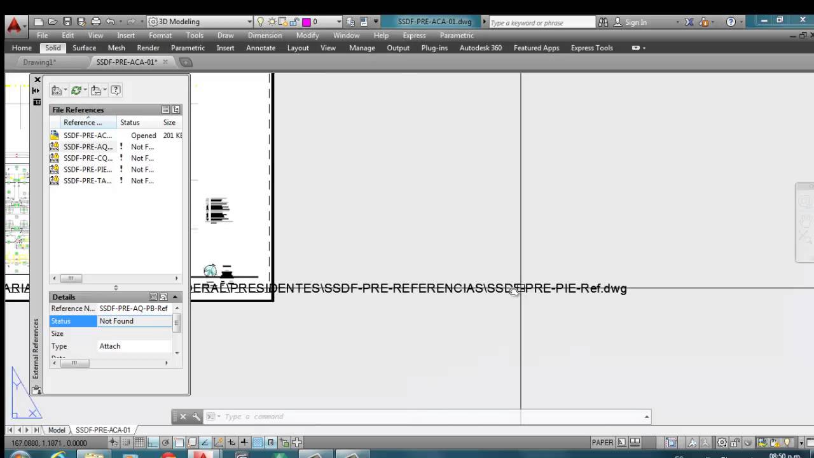Click the Undo arrow icon
Screen dimensions: 814x458
pyautogui.click(x=111, y=22)
